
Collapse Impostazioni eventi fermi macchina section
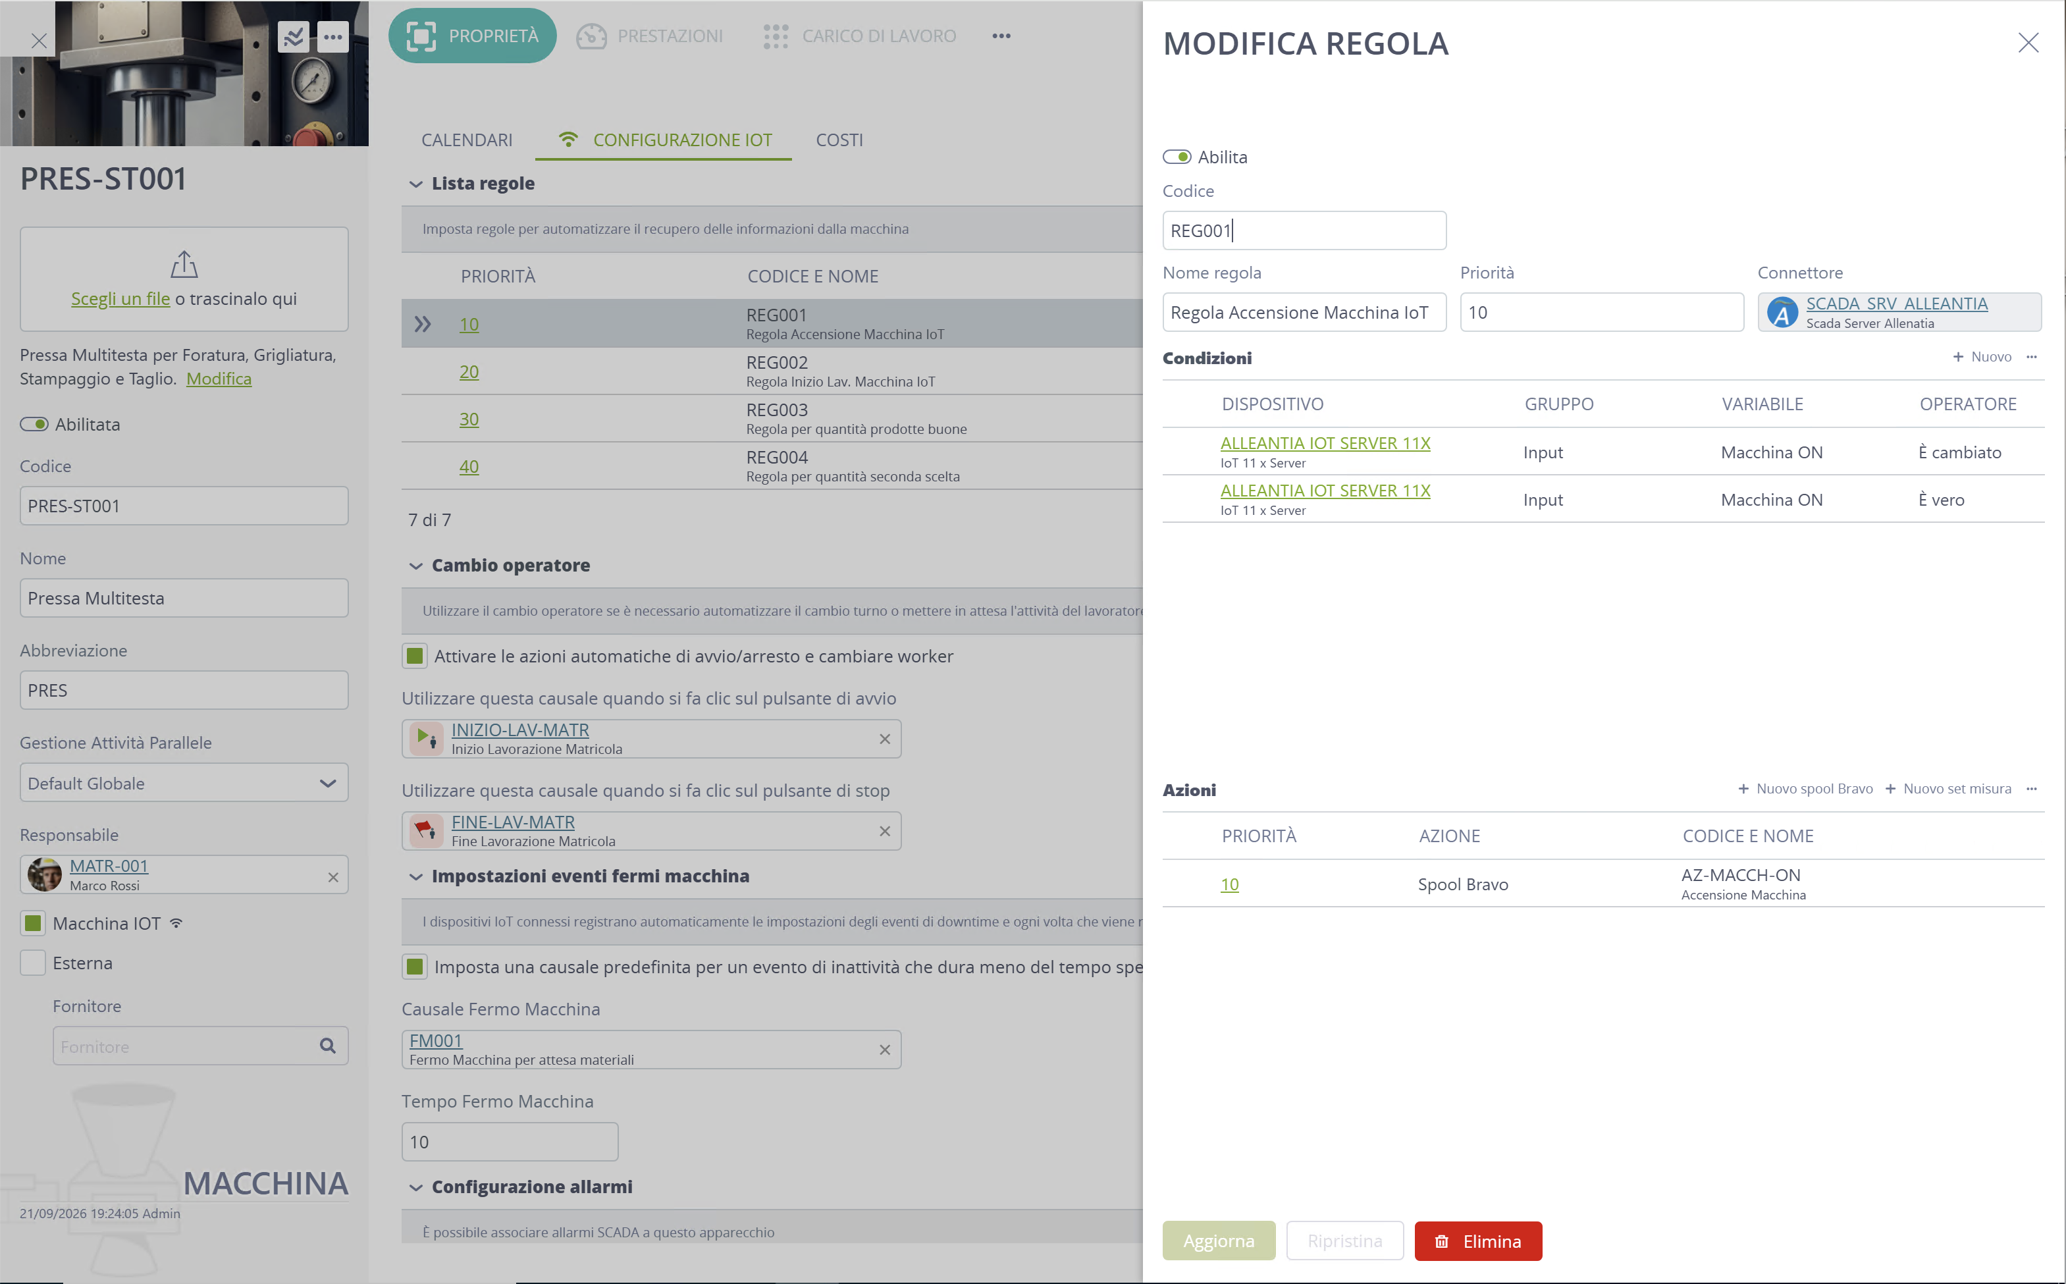(415, 877)
